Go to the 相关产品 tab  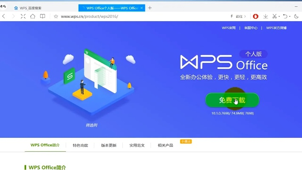point(165,145)
